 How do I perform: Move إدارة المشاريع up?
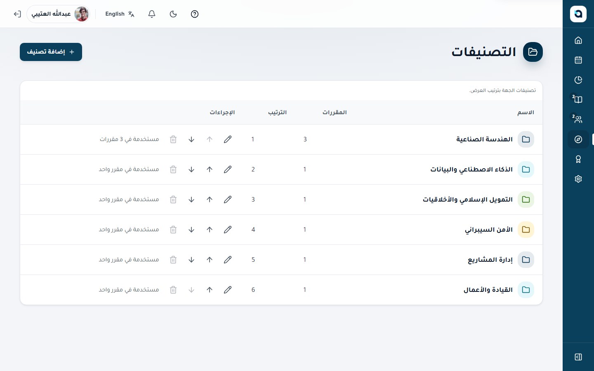(x=210, y=260)
